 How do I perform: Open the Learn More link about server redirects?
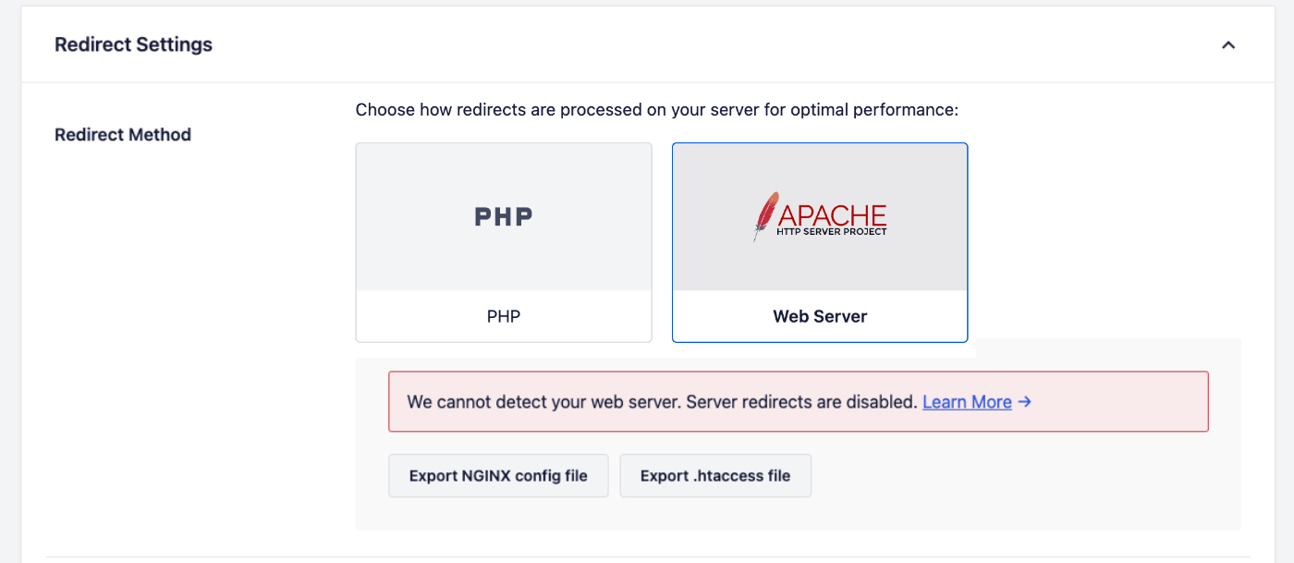(967, 401)
